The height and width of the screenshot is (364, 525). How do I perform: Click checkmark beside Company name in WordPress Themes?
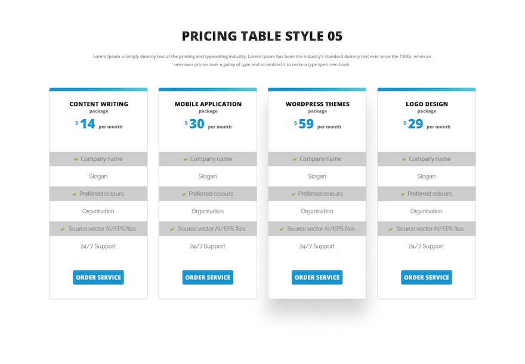[295, 159]
